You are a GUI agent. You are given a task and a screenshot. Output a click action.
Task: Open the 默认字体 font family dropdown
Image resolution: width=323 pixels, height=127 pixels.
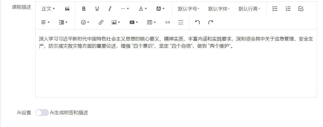click(219, 9)
